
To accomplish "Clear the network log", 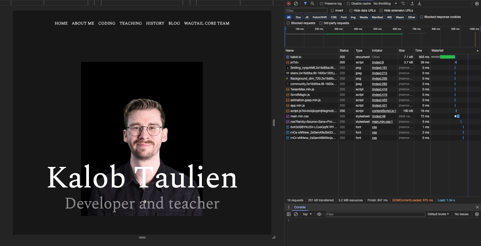I will coord(296,4).
